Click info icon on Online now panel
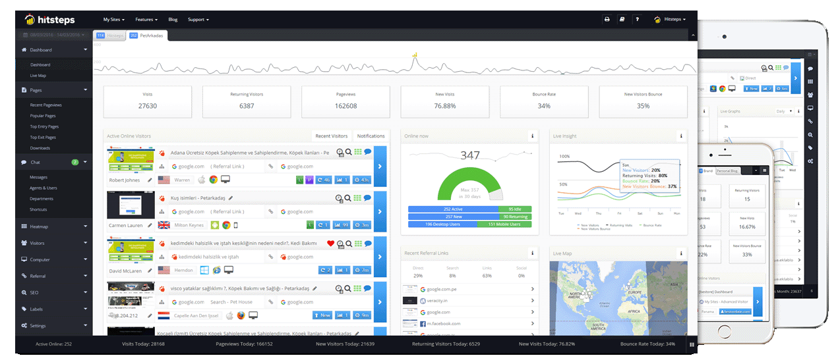Image resolution: width=838 pixels, height=364 pixels. click(532, 136)
